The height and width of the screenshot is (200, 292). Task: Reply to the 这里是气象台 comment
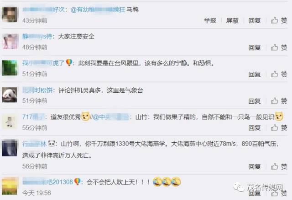[x=255, y=101]
